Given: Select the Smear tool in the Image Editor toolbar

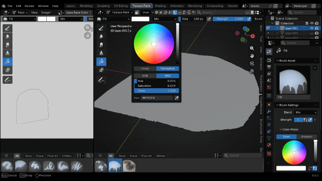Looking at the screenshot, I should 8,45.
